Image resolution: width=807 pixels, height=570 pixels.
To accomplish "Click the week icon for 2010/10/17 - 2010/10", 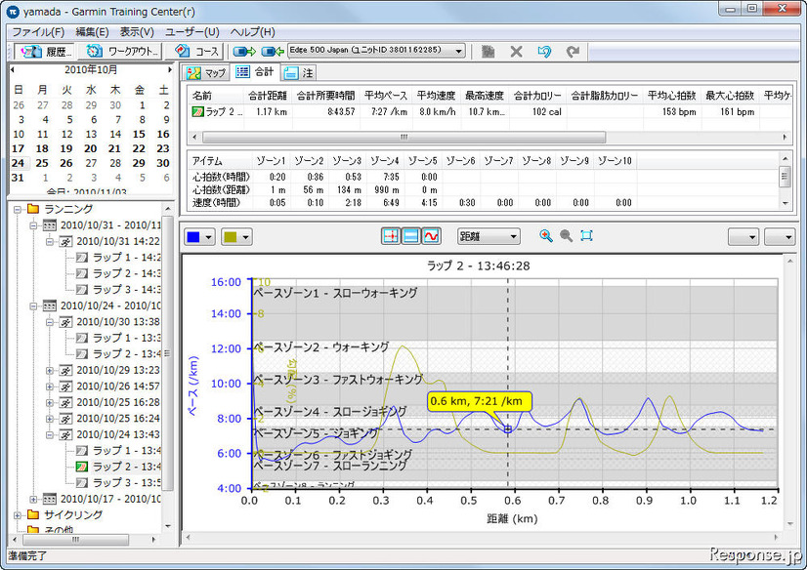I will 50,499.
